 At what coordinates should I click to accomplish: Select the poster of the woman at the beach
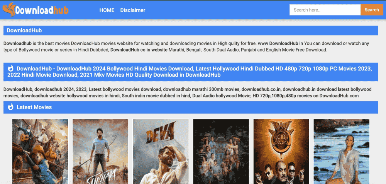(x=341, y=151)
